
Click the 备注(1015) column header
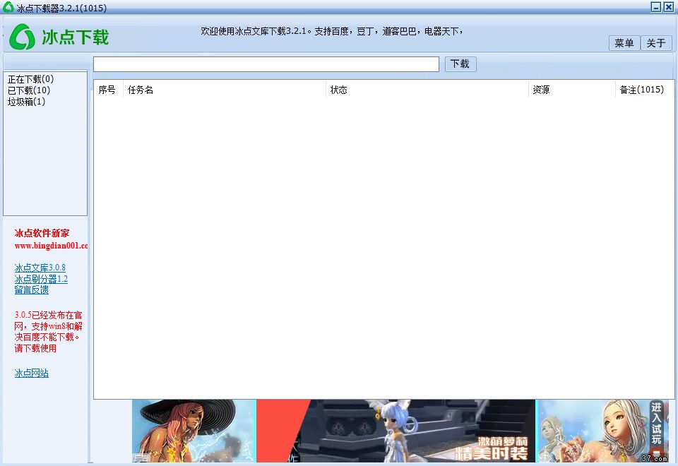(644, 90)
